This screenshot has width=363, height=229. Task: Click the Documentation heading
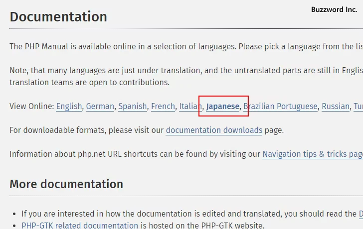pos(58,17)
